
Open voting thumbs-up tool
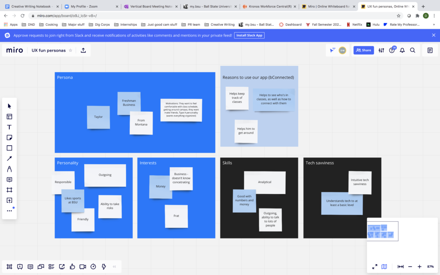click(72, 266)
